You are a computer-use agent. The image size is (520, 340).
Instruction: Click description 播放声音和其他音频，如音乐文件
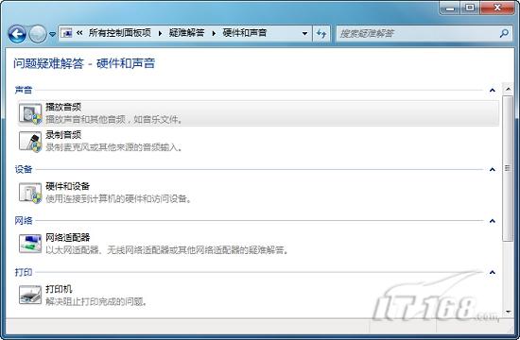(x=114, y=119)
